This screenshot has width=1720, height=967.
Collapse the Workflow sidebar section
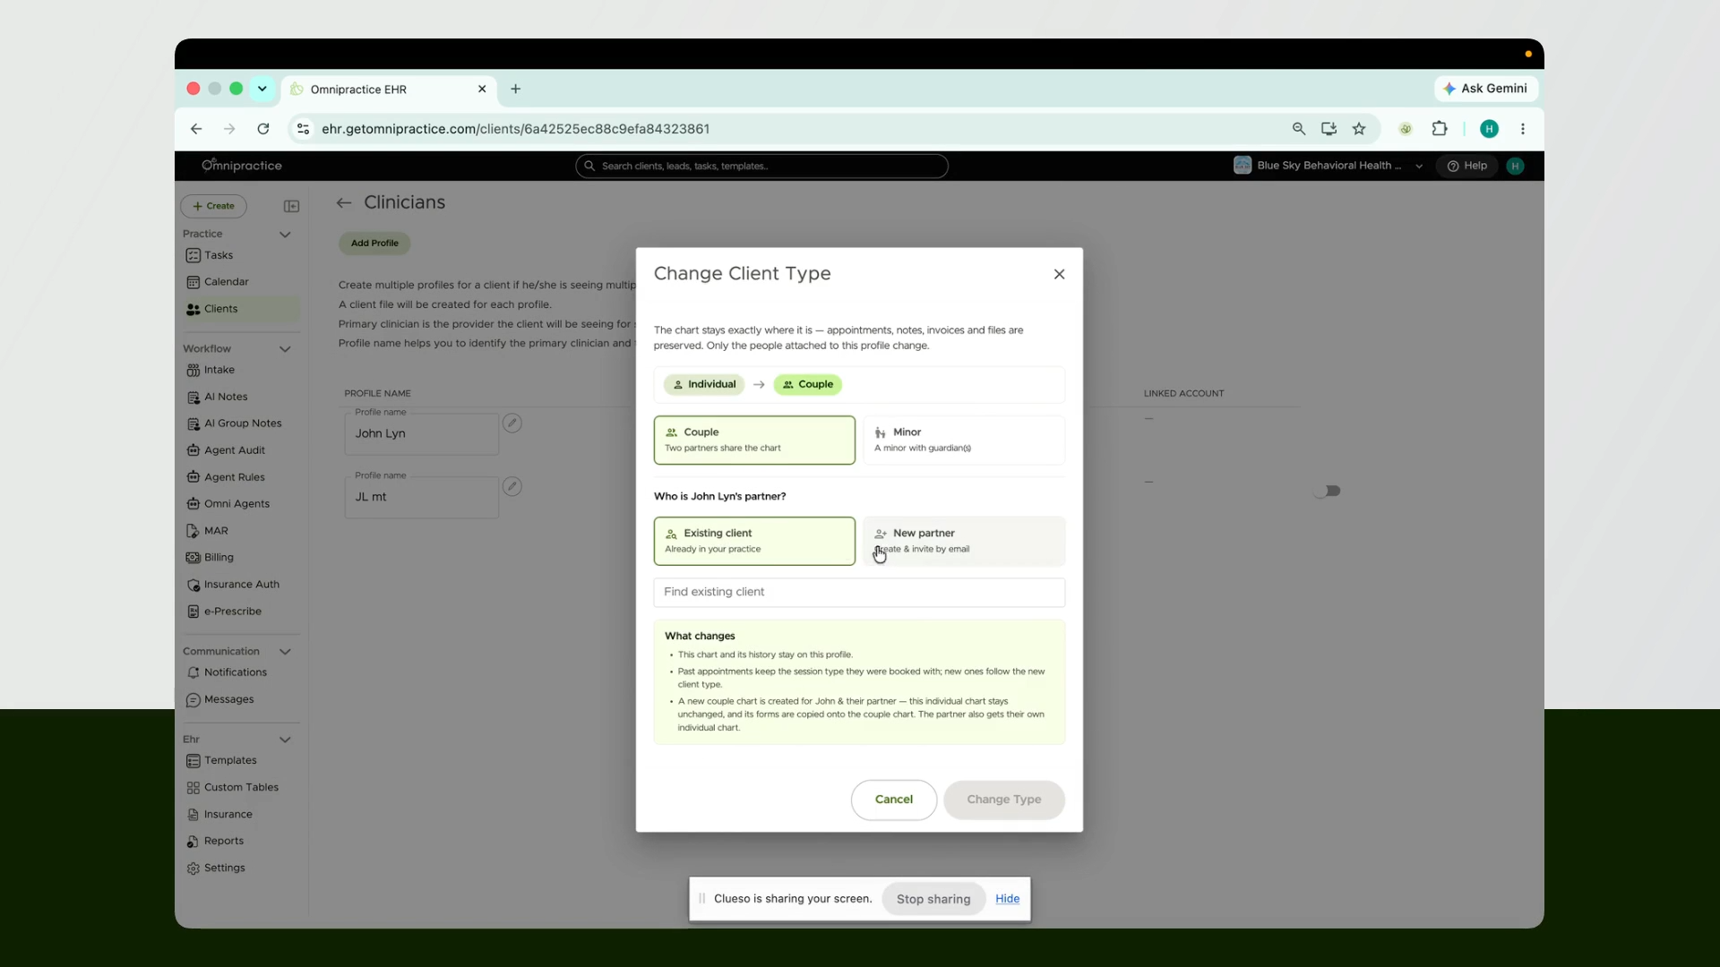click(x=285, y=349)
